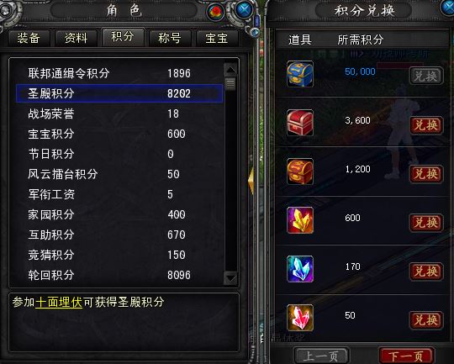Click the blue crystal item icon

click(300, 269)
